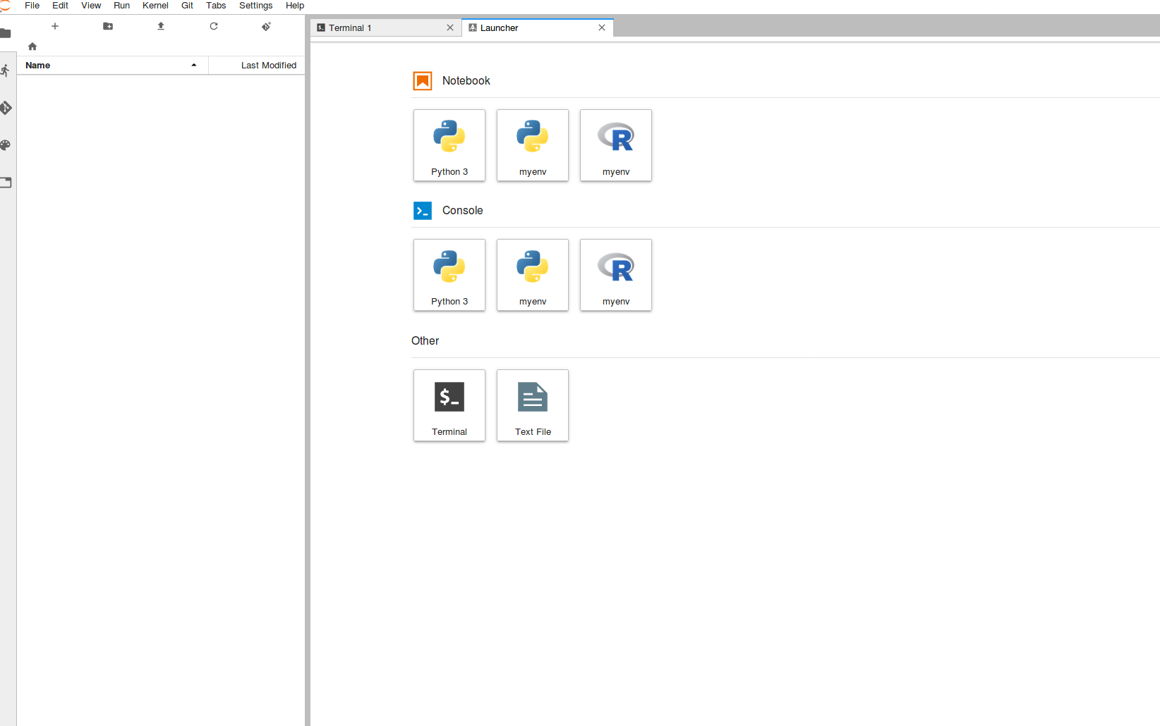This screenshot has height=726, width=1160.
Task: Launch the R myenv notebook
Action: (616, 145)
